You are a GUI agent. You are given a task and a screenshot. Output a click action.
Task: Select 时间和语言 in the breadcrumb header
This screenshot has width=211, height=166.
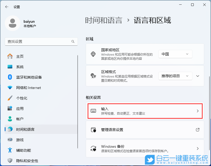(103, 20)
